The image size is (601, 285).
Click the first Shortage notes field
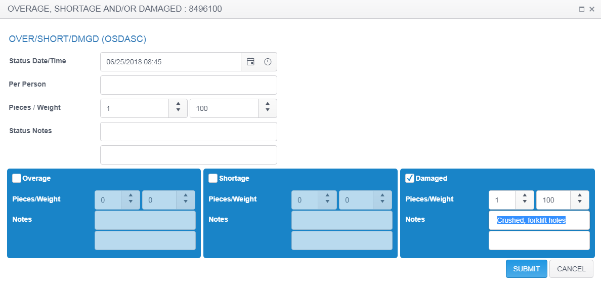(x=342, y=220)
